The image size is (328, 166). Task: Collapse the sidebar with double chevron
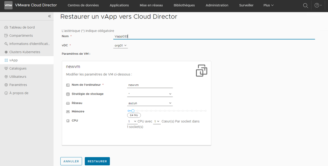[x=49, y=16]
